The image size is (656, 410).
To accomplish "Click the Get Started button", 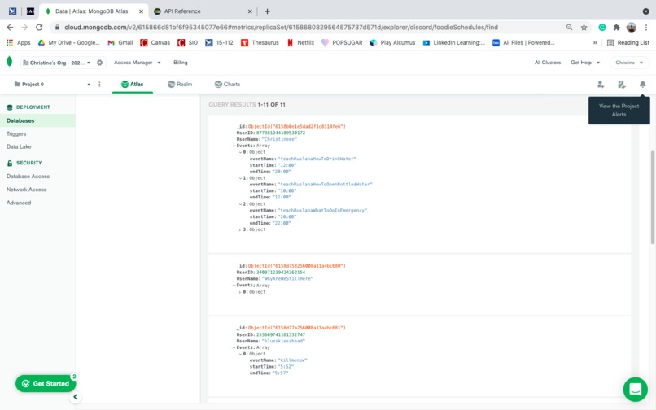I will pos(46,384).
